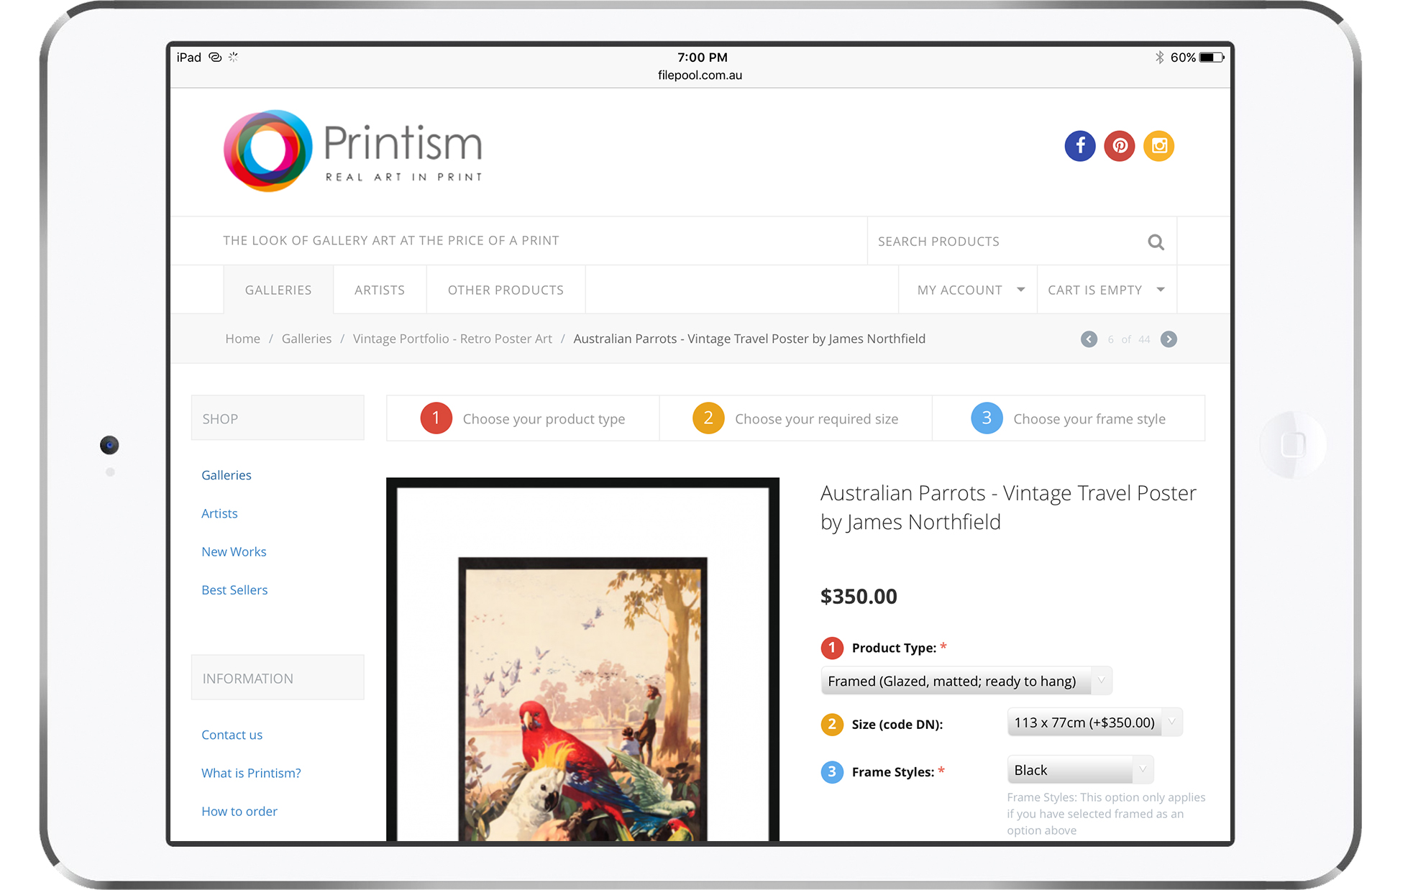1413x890 pixels.
Task: Open the Product Type dropdown
Action: 966,681
